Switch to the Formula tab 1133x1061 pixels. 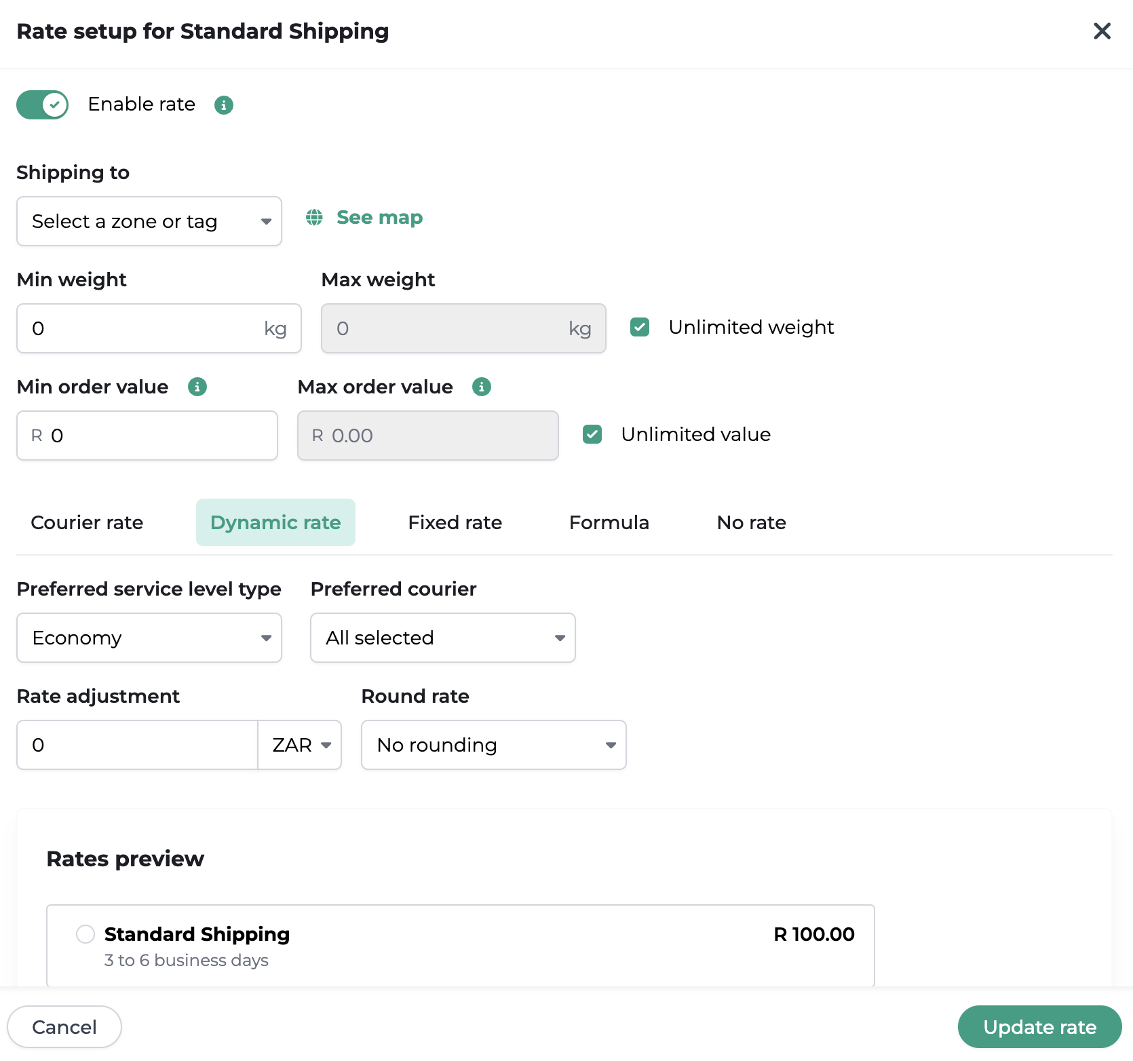(x=609, y=522)
